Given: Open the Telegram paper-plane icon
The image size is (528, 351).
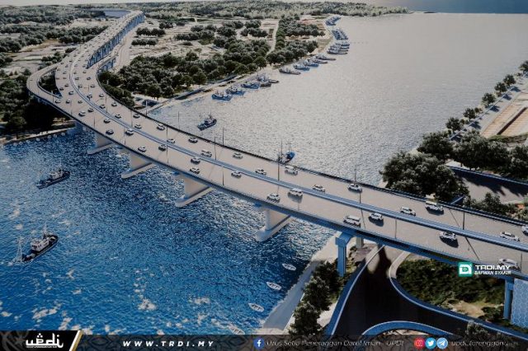Looking at the screenshot, I should 442,343.
